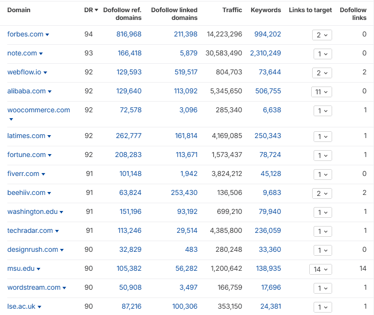The height and width of the screenshot is (315, 374).
Task: Expand the beehiiv.com dropdown arrow
Action: coord(49,193)
